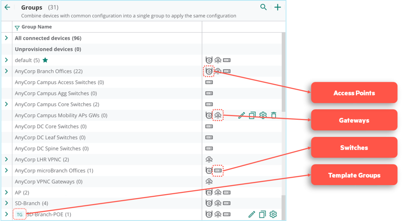Image resolution: width=404 pixels, height=221 pixels.
Task: Expand the All connected devices group
Action: (x=6, y=38)
